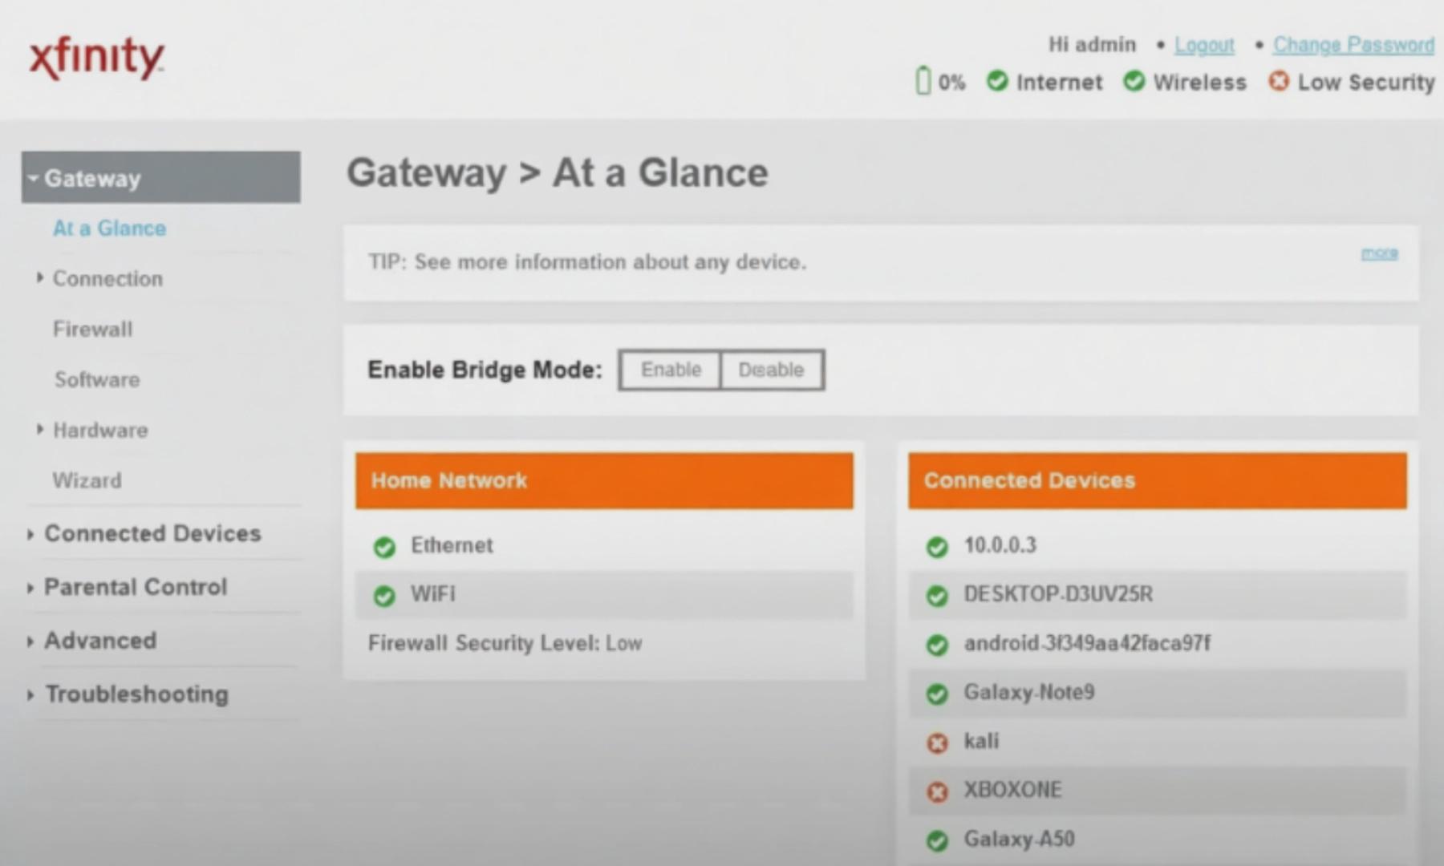Collapse the Gateway menu section
This screenshot has height=866, width=1444.
pos(160,177)
